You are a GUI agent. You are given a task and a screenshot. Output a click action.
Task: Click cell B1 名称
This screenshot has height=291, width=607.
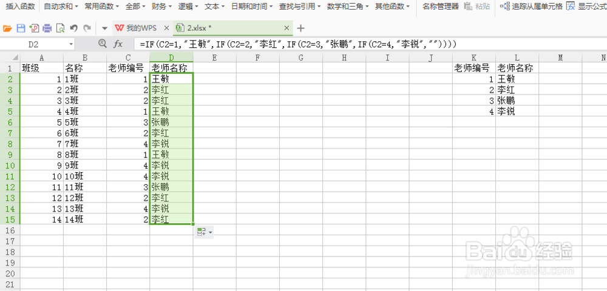point(85,69)
